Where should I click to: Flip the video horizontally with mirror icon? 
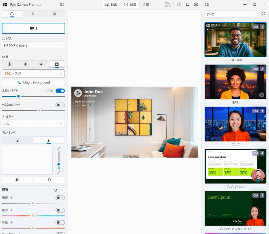(x=17, y=180)
